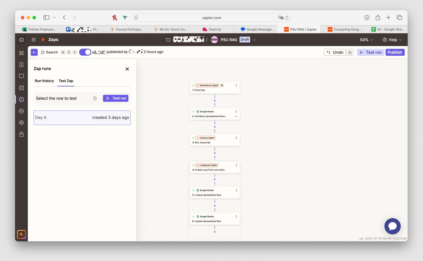Viewport: 423px width, 261px height.
Task: Click the Publish button
Action: pos(395,52)
